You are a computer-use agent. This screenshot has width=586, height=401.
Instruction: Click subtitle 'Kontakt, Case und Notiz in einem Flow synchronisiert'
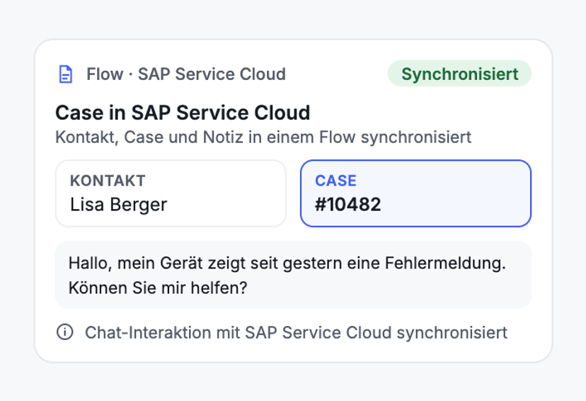tap(263, 137)
